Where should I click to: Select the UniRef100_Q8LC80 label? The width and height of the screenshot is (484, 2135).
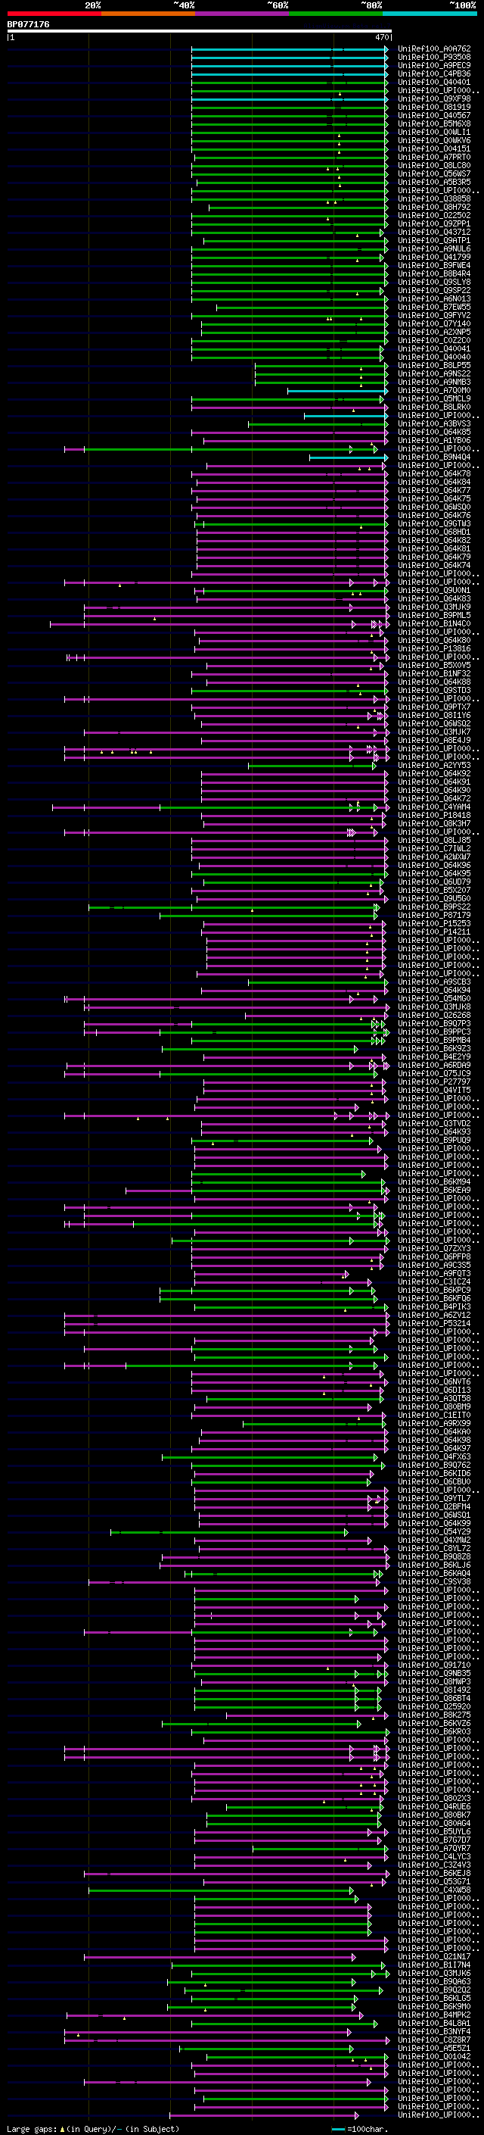tap(434, 165)
